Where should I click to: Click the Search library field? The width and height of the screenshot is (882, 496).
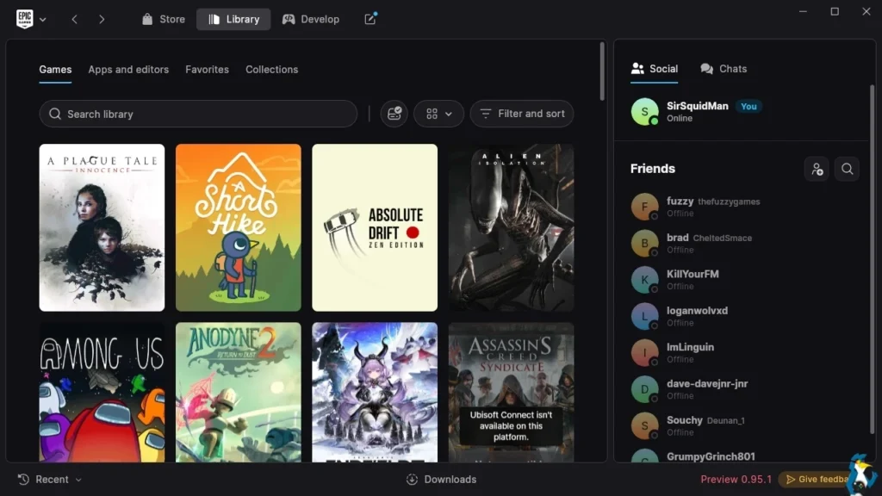coord(198,114)
